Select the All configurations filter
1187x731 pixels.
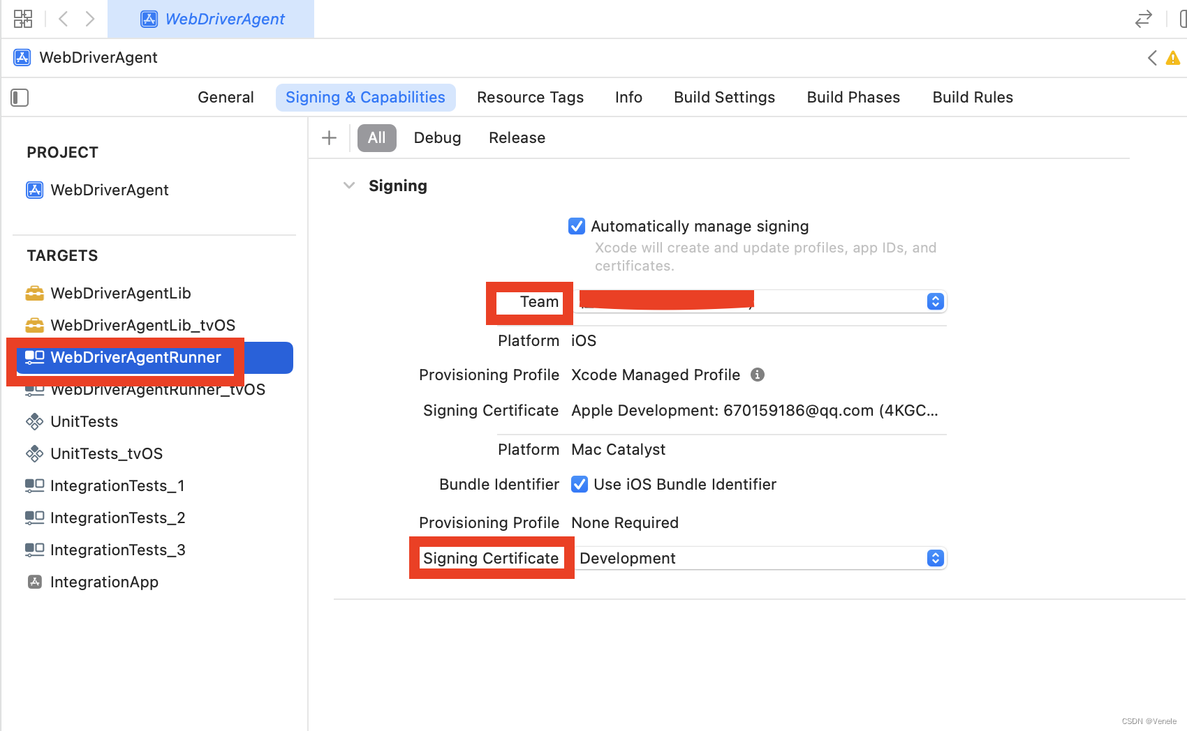tap(377, 138)
